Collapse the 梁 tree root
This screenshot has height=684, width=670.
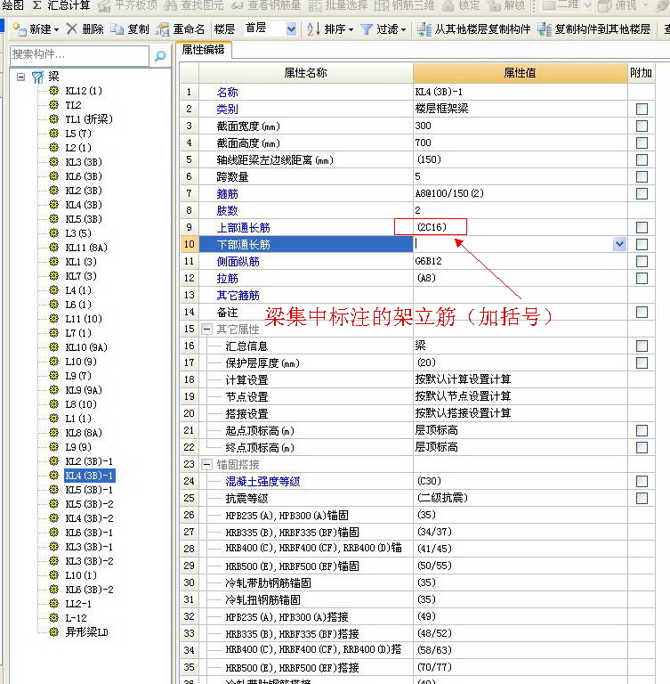pos(20,77)
